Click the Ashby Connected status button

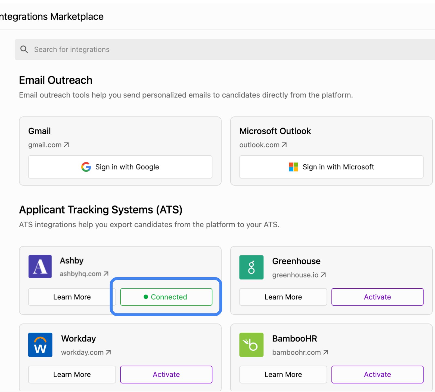click(166, 297)
